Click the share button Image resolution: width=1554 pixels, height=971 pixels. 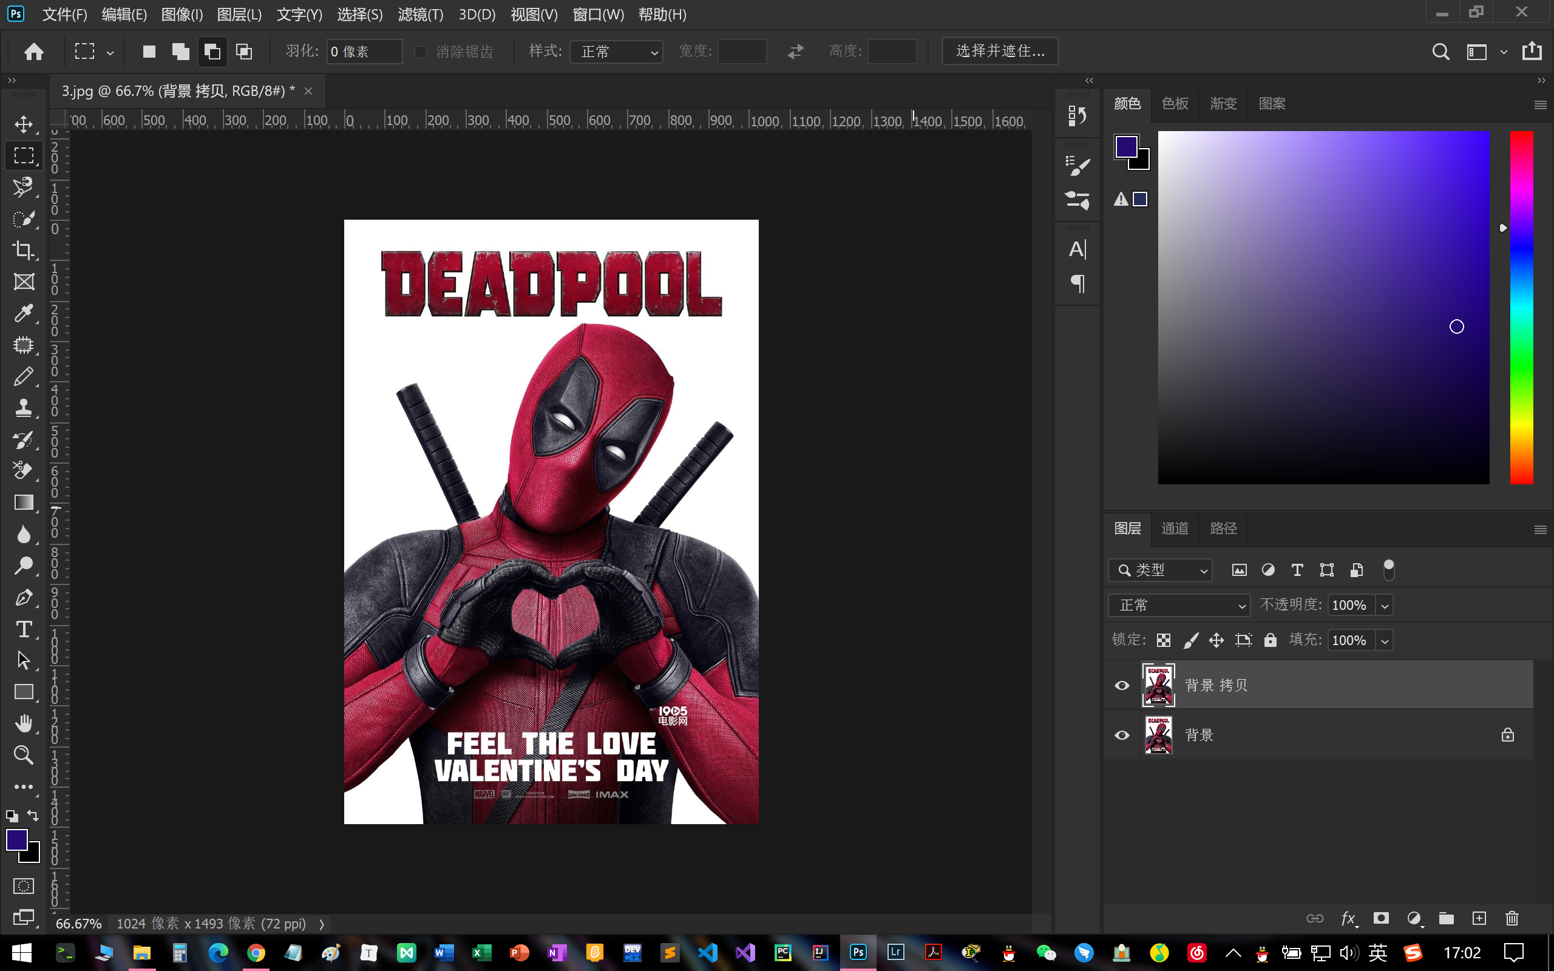(x=1532, y=51)
